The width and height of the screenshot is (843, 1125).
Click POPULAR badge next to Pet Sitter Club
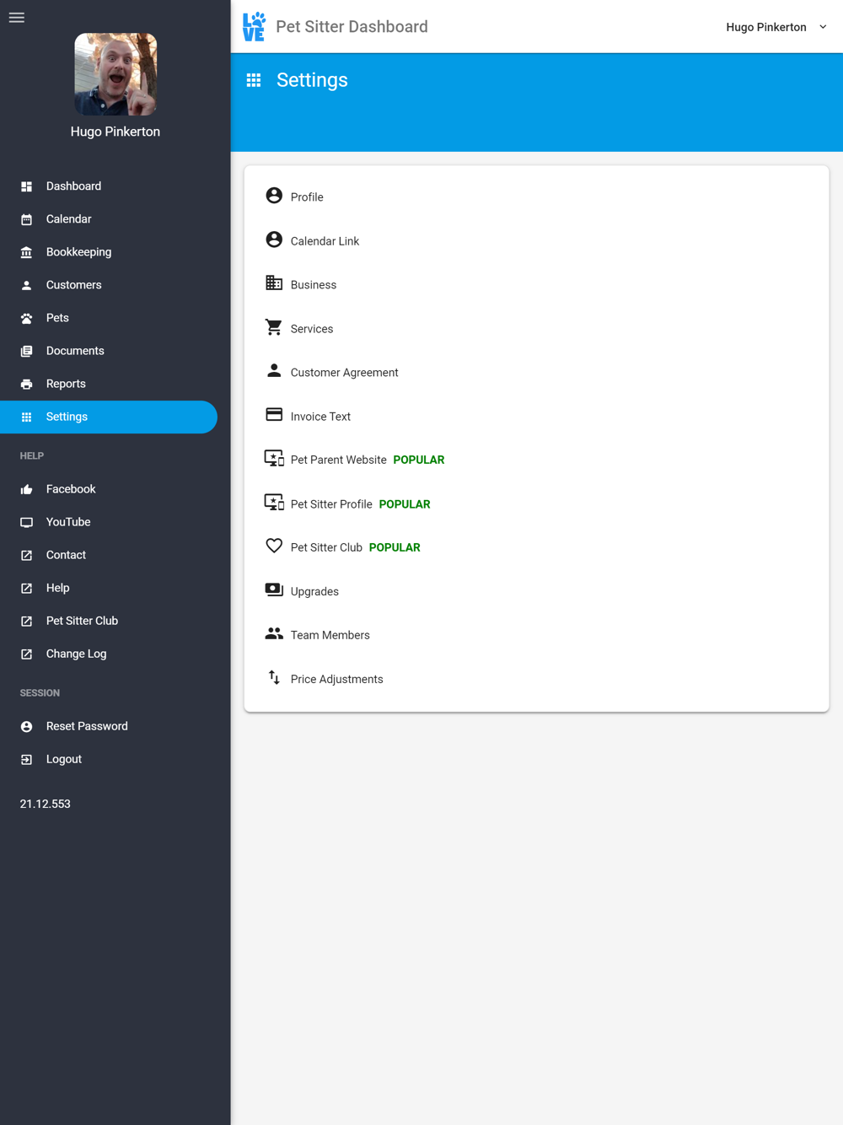point(395,548)
